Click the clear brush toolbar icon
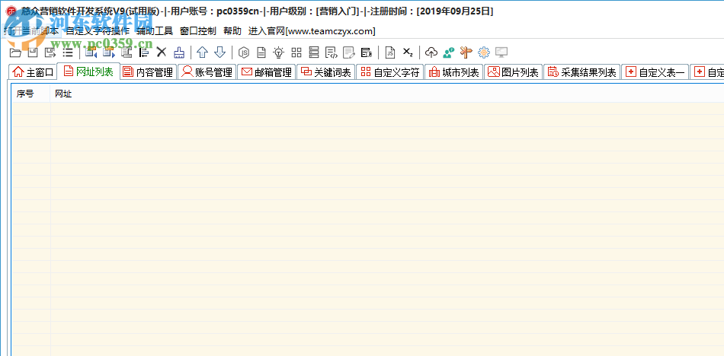Viewport: 724px width, 356px height. coord(179,52)
